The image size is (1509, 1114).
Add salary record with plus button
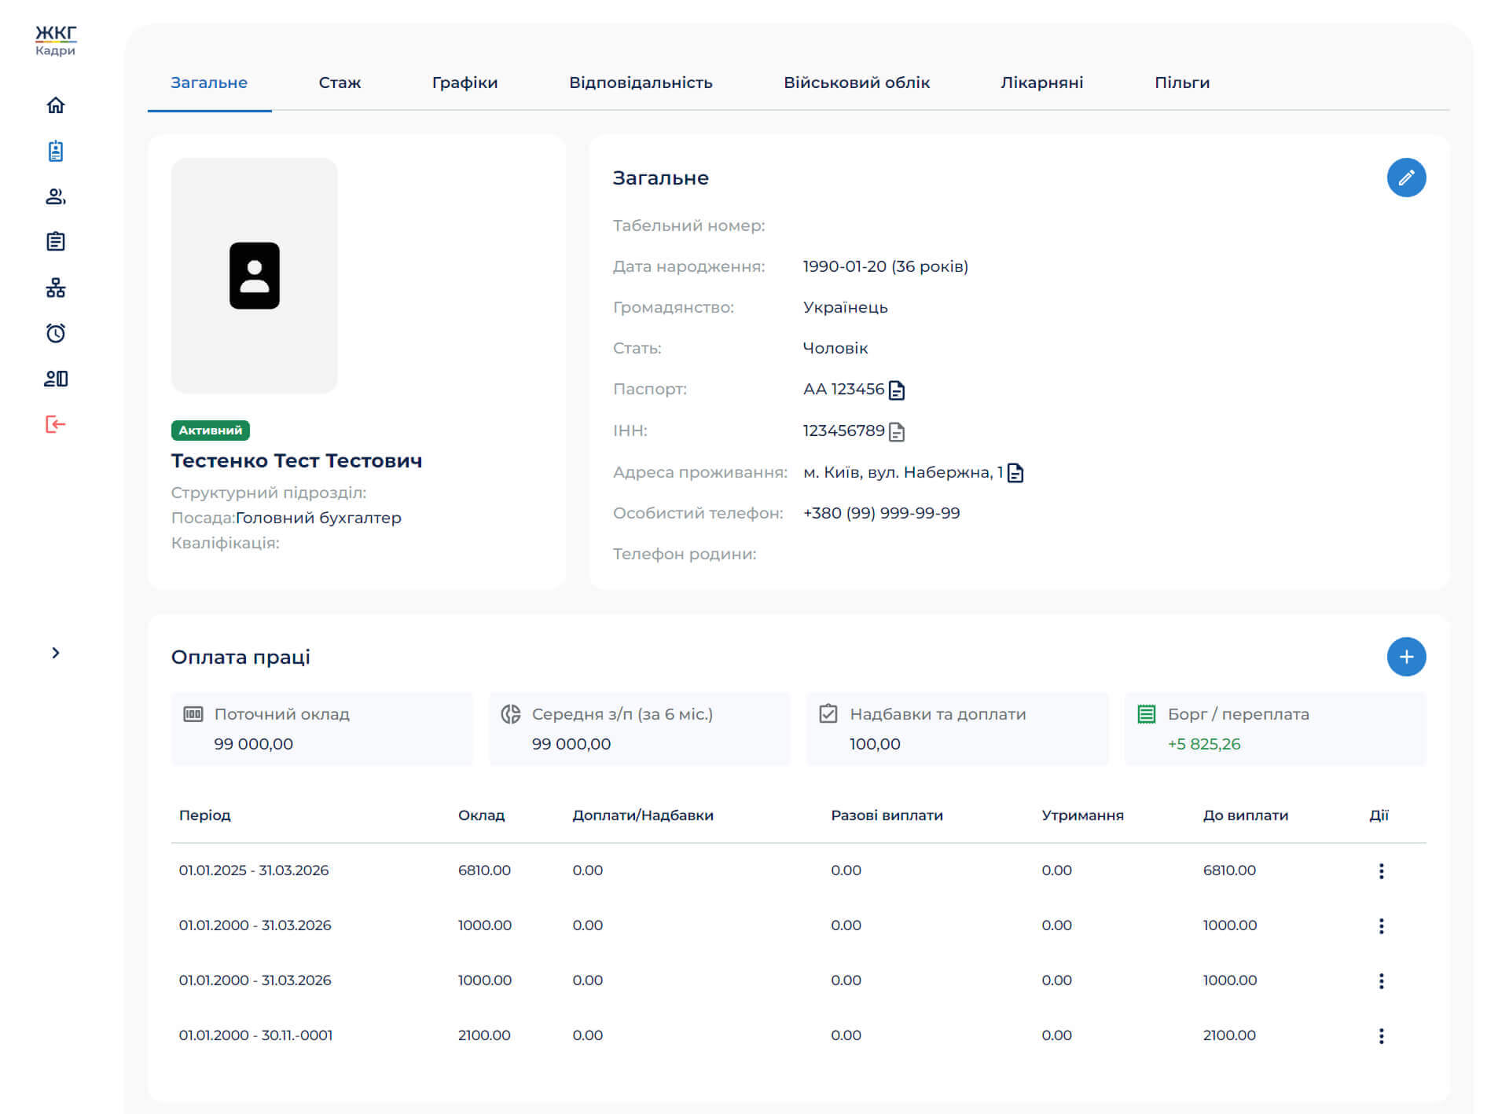tap(1406, 657)
